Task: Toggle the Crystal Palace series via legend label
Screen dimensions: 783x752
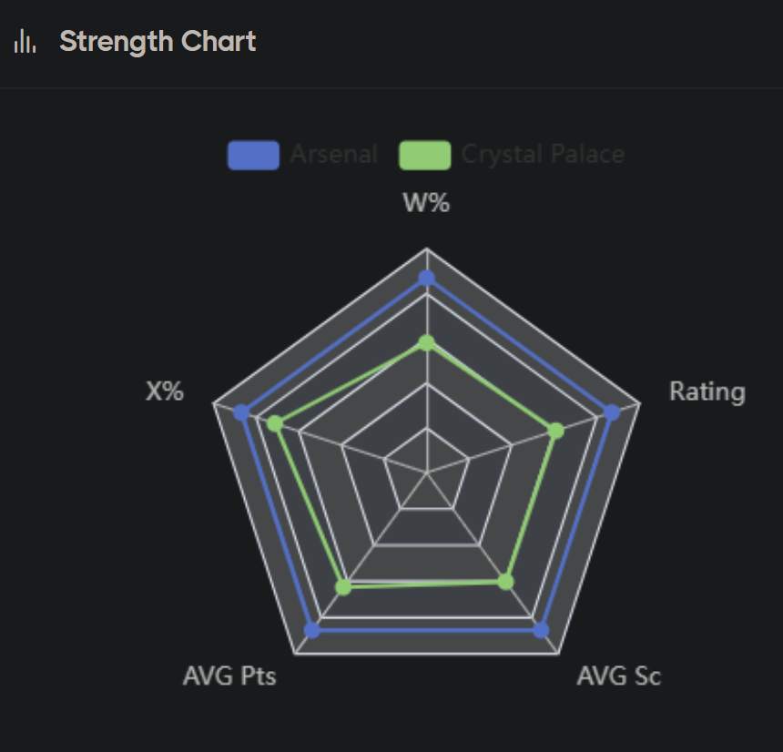Action: (543, 155)
